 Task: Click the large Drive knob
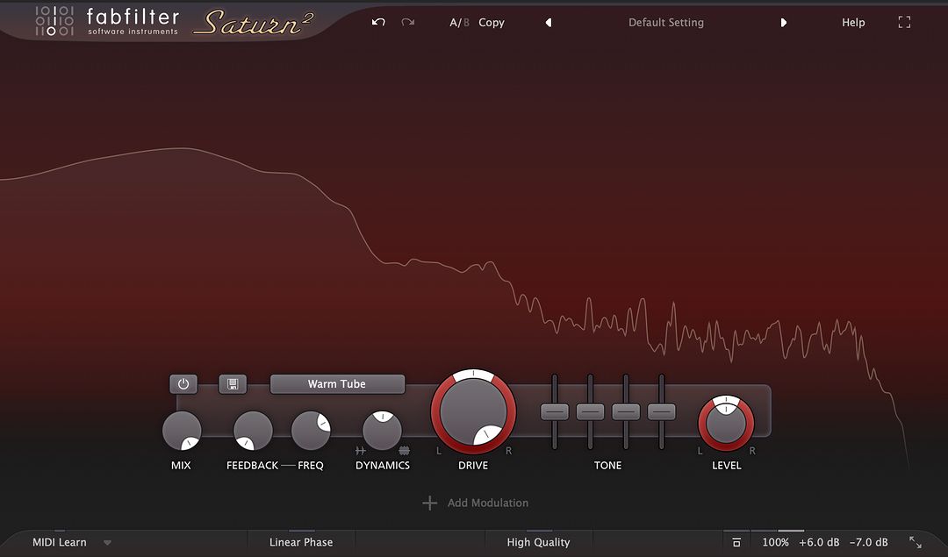pyautogui.click(x=473, y=411)
